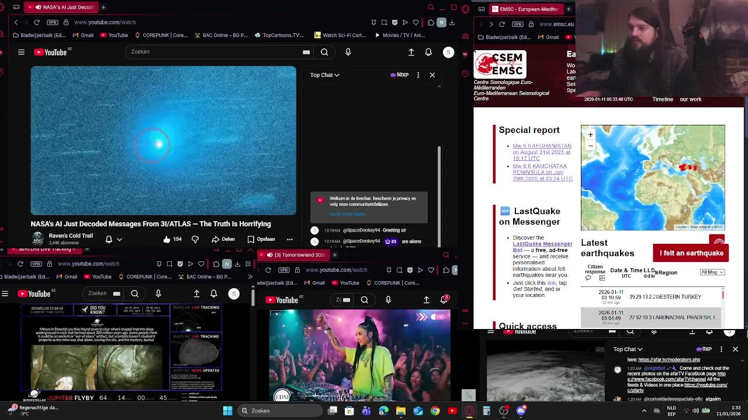Screen dimensions: 748x420
Task: Open Discord from the Windows taskbar
Action: [521, 411]
